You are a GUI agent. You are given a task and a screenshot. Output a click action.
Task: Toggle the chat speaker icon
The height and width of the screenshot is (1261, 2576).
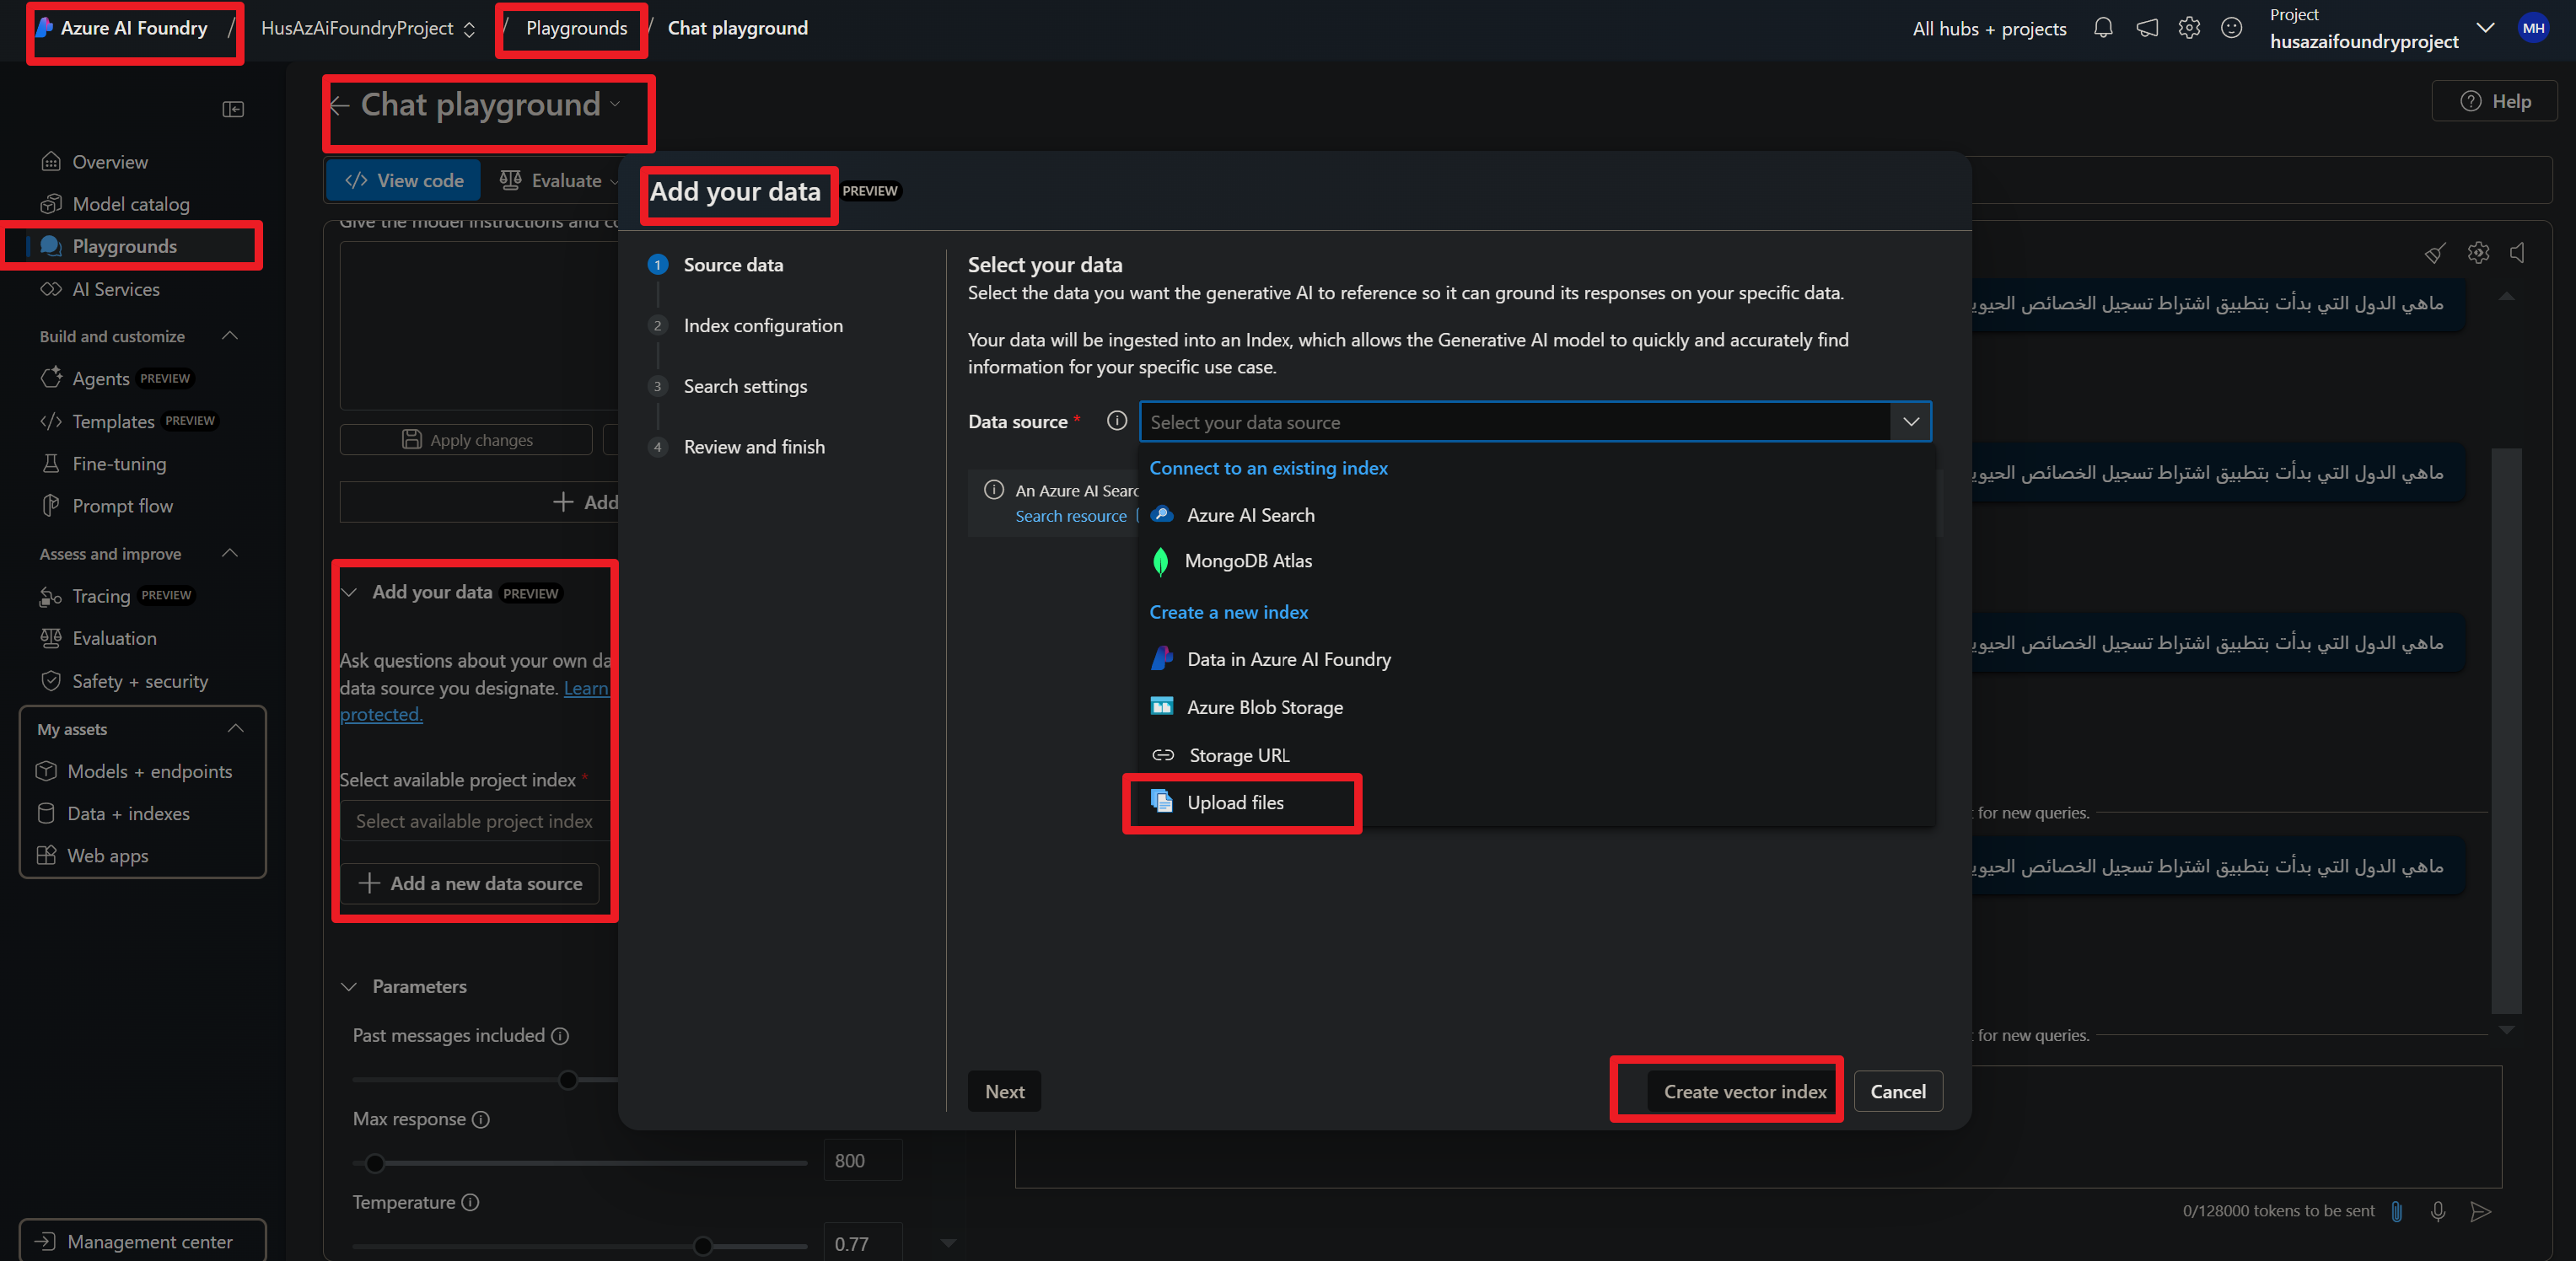pos(2518,253)
